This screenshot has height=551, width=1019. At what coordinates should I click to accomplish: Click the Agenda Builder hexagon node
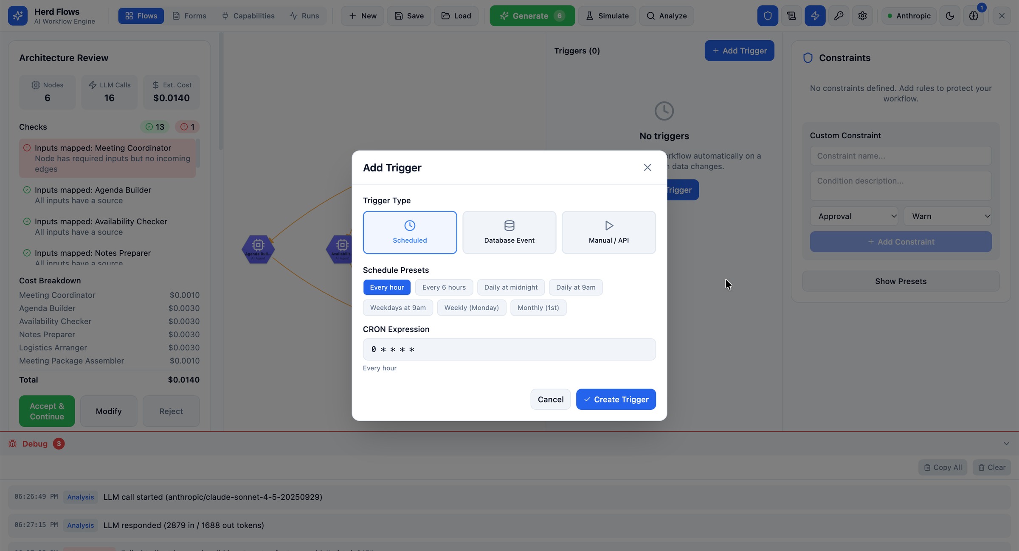258,249
